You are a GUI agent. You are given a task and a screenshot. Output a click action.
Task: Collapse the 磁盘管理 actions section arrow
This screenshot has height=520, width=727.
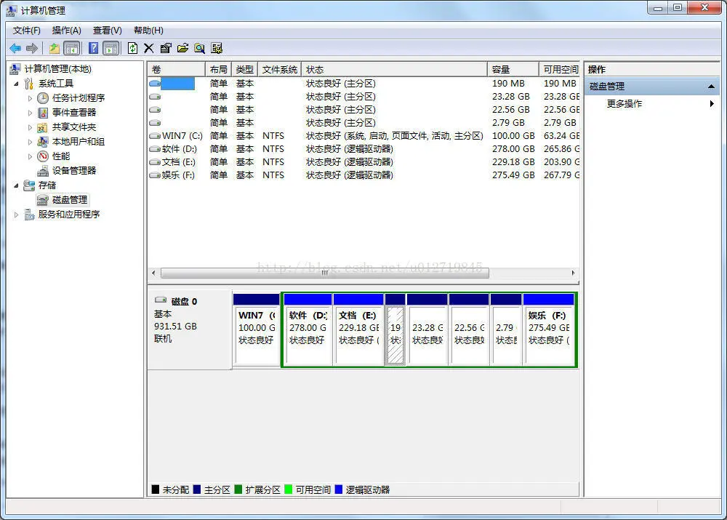pos(711,87)
